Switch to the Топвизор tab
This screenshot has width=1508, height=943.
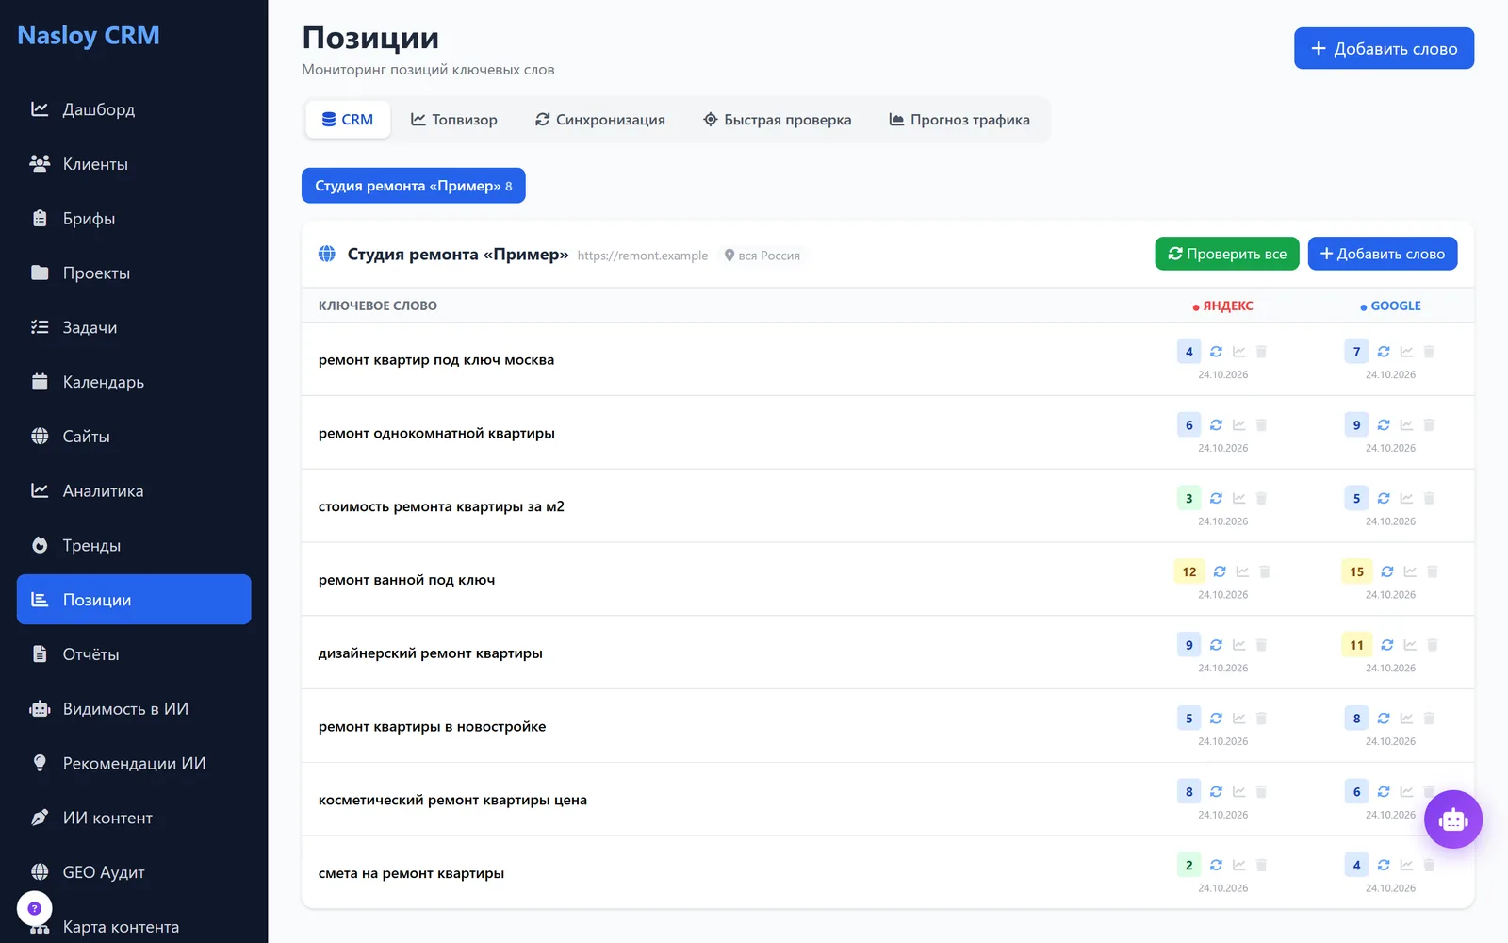click(x=453, y=120)
